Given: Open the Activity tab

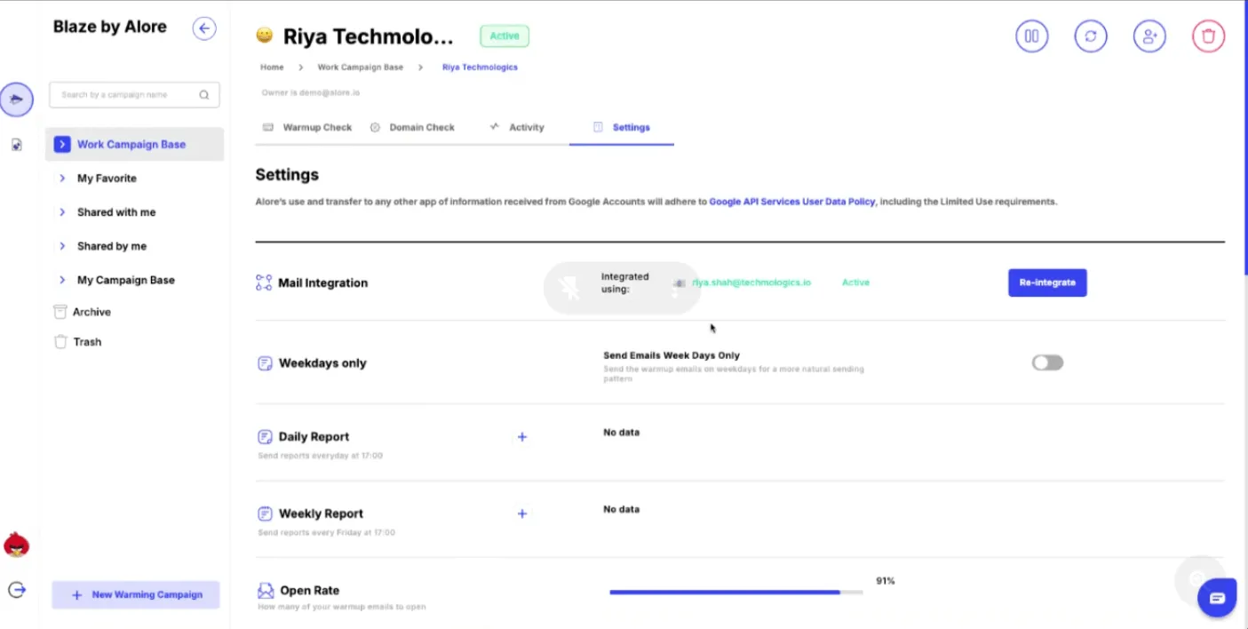Looking at the screenshot, I should pos(526,127).
